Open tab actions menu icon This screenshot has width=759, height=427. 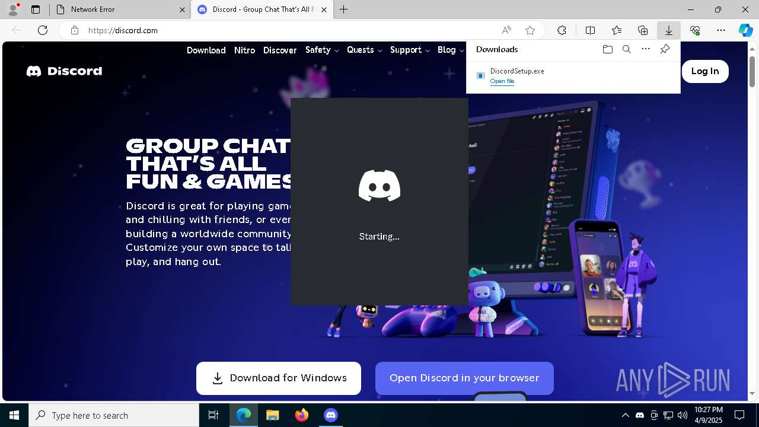(x=36, y=9)
